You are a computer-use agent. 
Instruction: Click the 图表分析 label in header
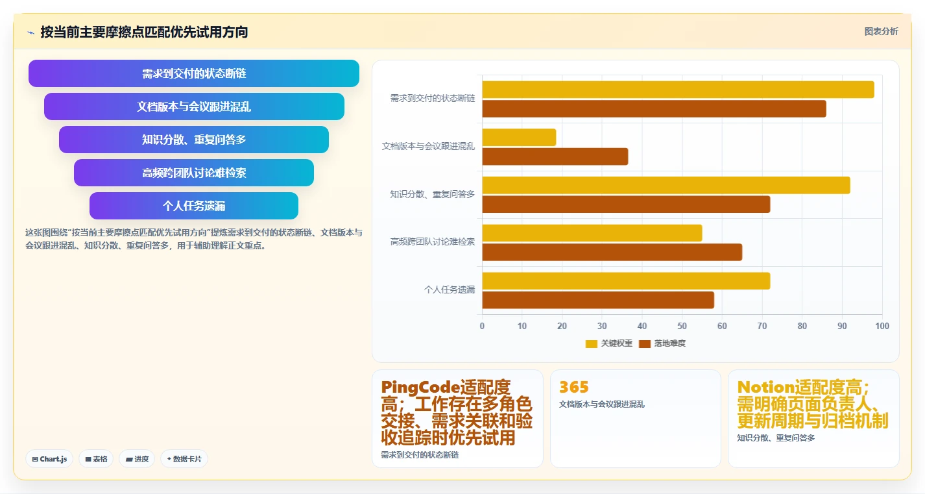tap(881, 31)
